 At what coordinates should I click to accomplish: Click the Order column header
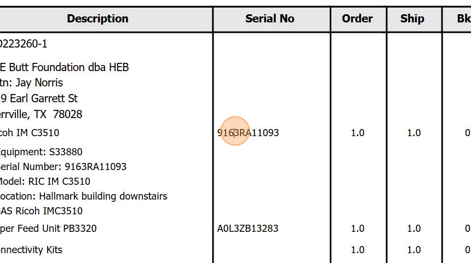point(357,19)
